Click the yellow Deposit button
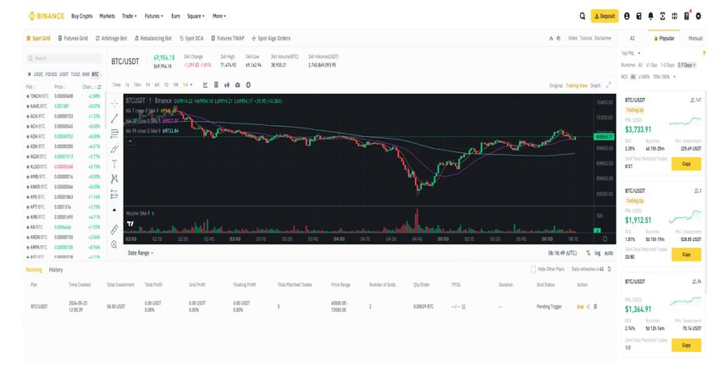The height and width of the screenshot is (378, 724). click(x=605, y=16)
